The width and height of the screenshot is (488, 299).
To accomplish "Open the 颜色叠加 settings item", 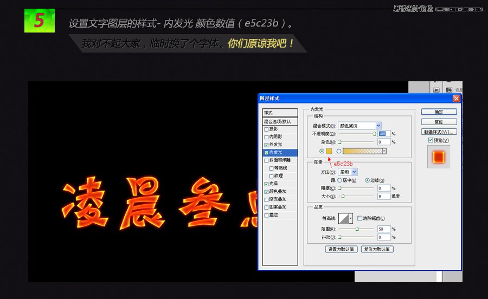I will (278, 191).
